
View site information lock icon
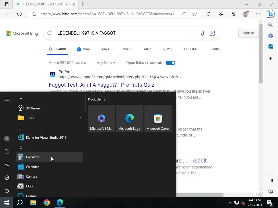tap(34, 14)
